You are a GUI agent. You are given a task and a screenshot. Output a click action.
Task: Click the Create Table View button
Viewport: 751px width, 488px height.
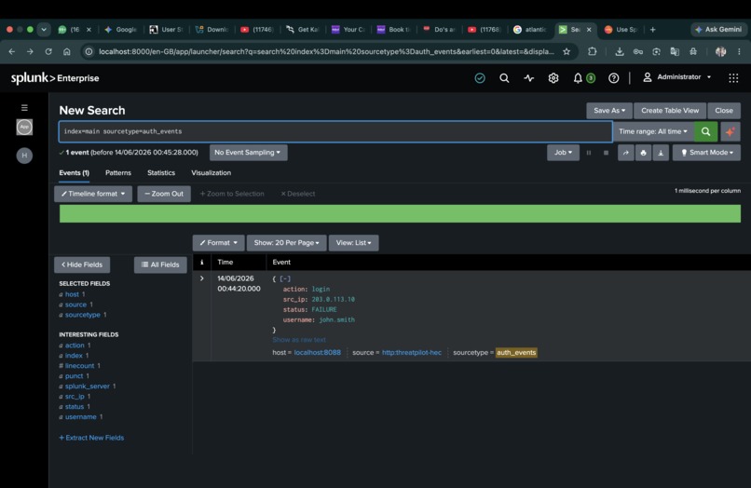(x=670, y=111)
